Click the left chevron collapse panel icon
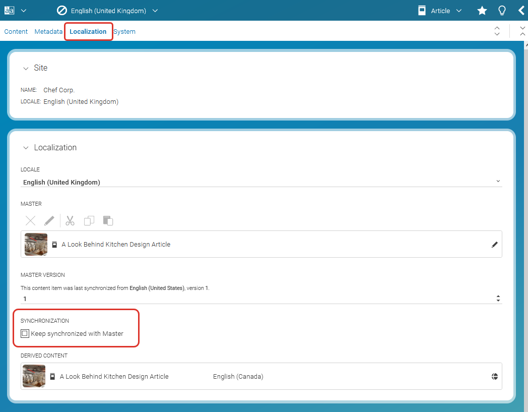The width and height of the screenshot is (528, 412). pos(521,10)
